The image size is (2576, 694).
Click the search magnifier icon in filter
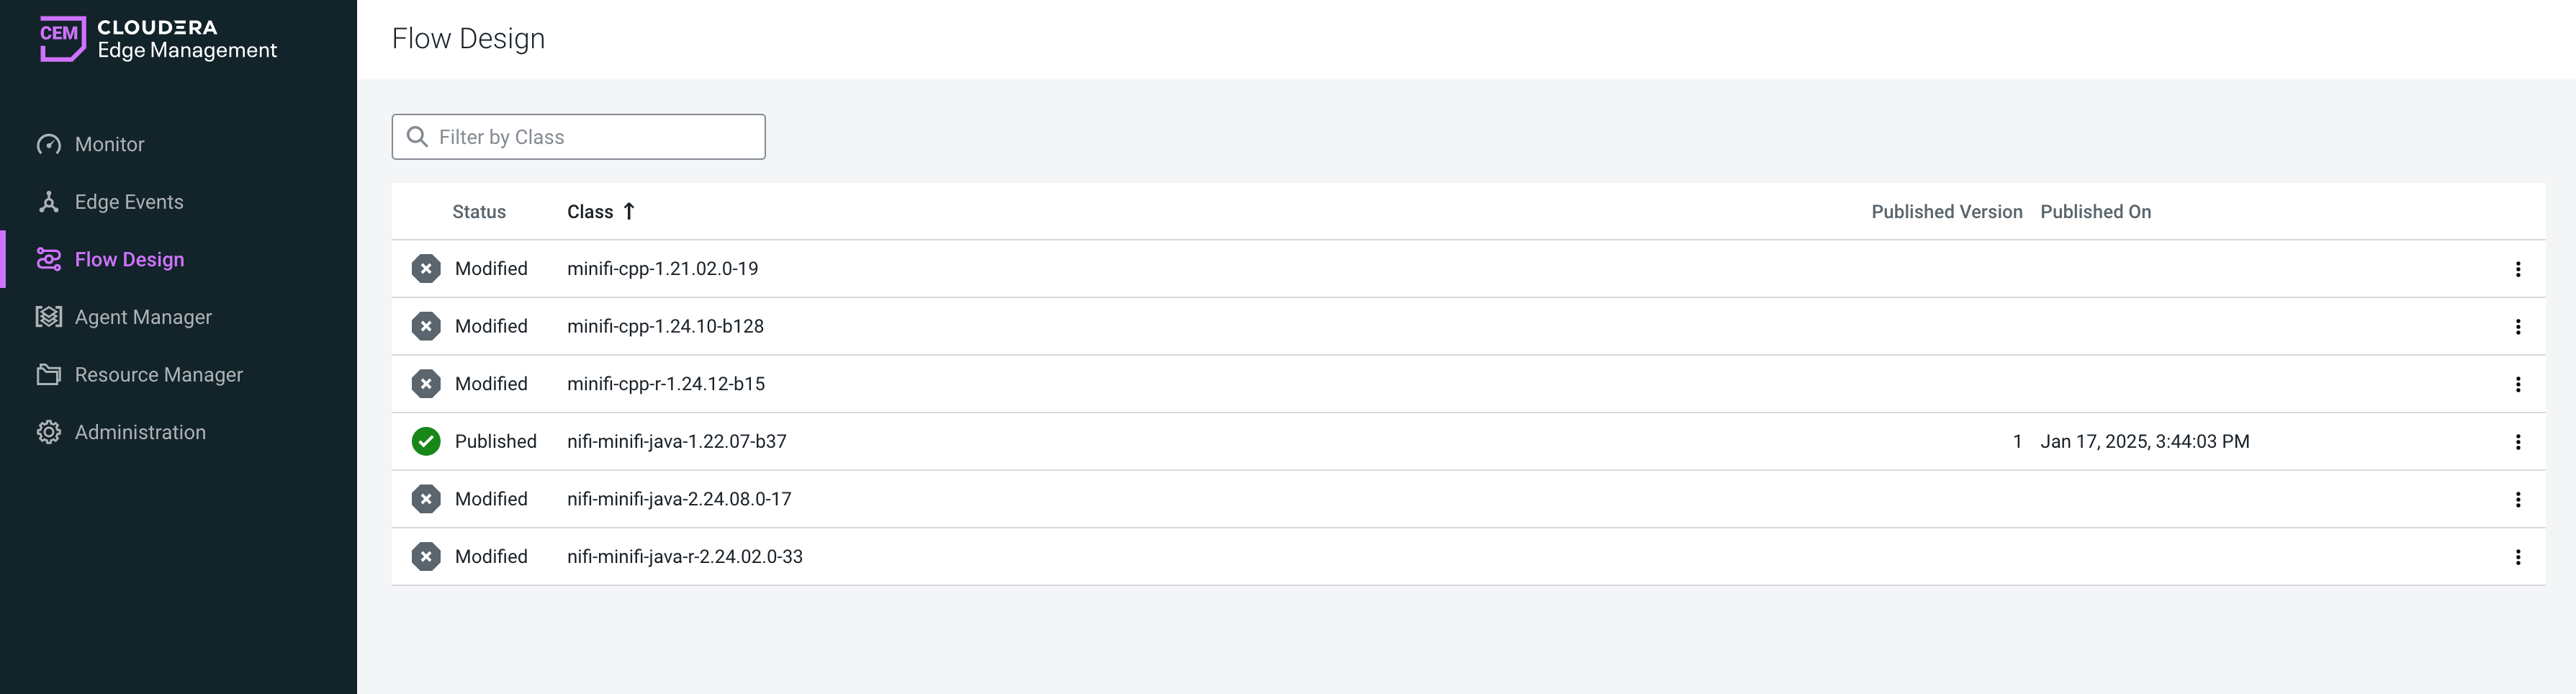click(x=418, y=137)
